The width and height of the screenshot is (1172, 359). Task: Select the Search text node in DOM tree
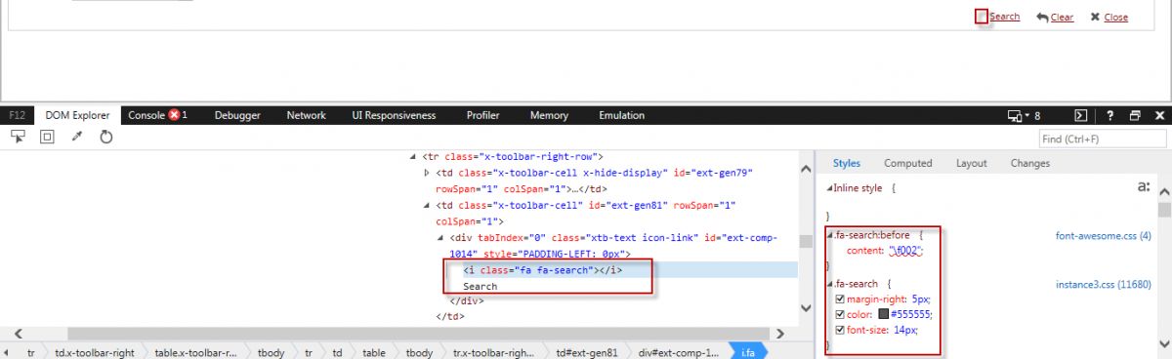point(480,286)
